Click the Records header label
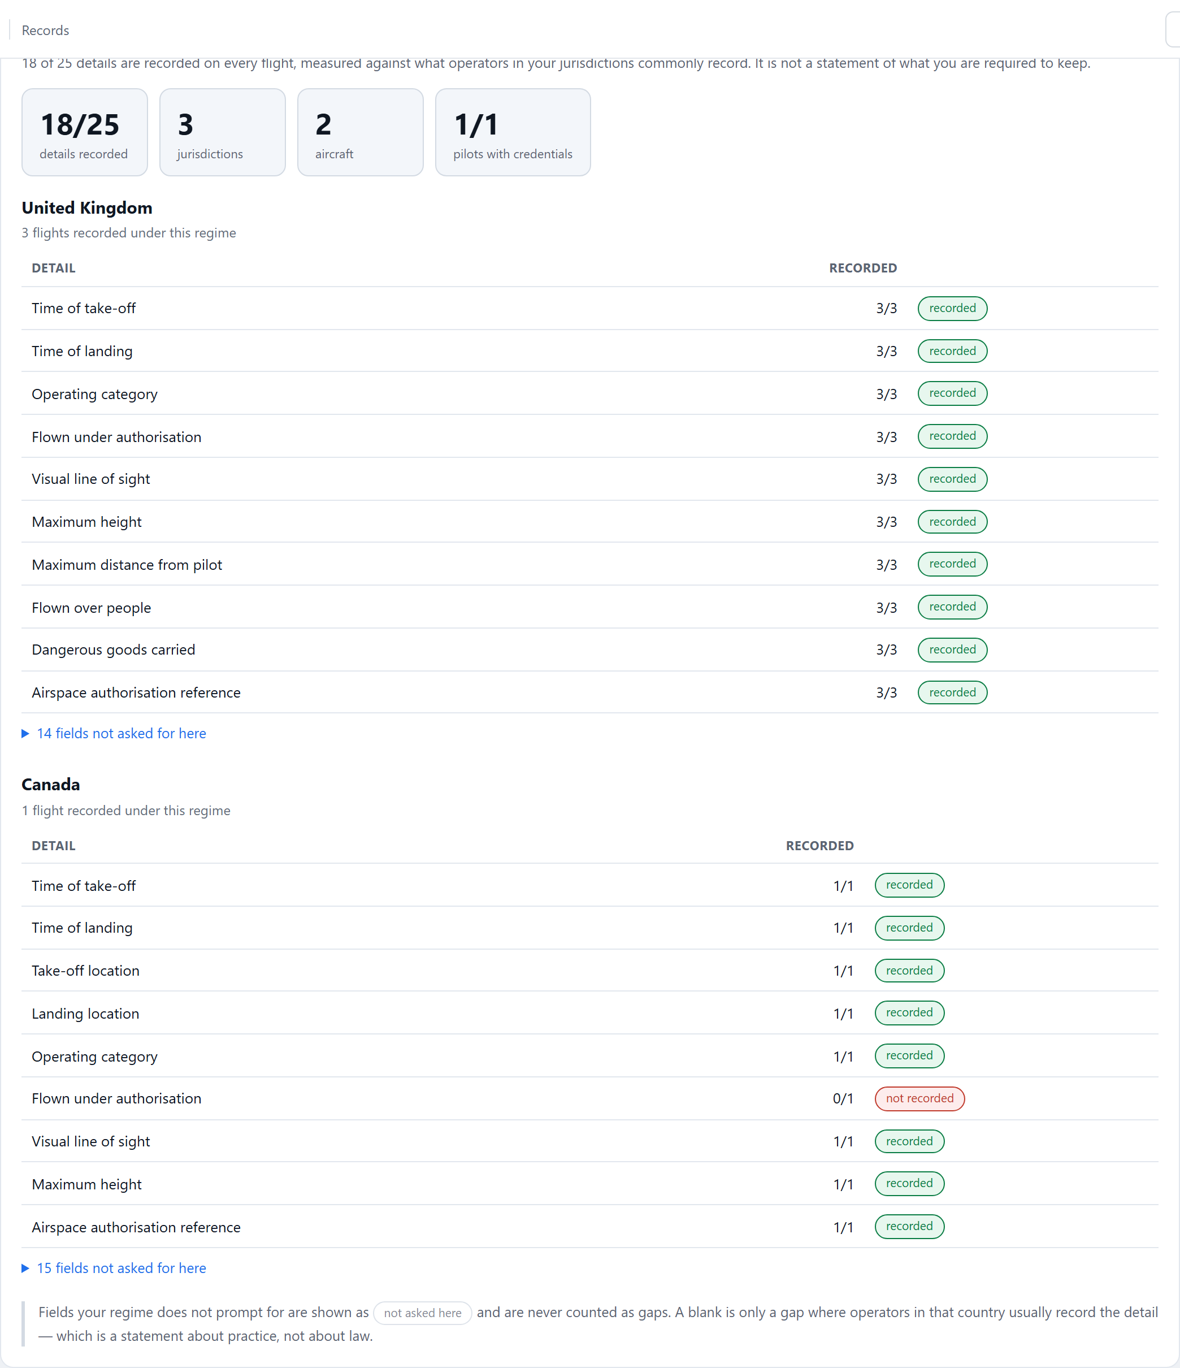The image size is (1180, 1368). click(46, 31)
